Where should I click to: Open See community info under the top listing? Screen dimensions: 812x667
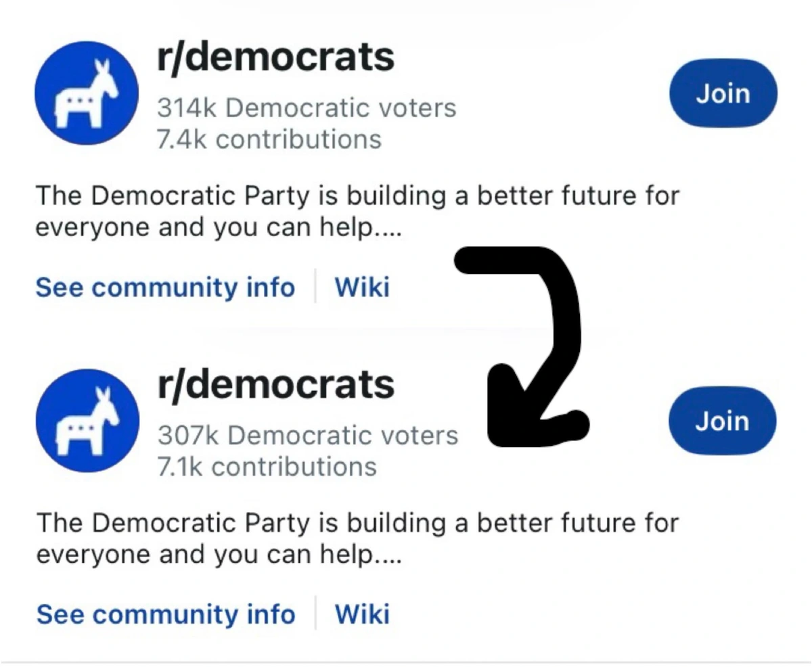[x=165, y=287]
